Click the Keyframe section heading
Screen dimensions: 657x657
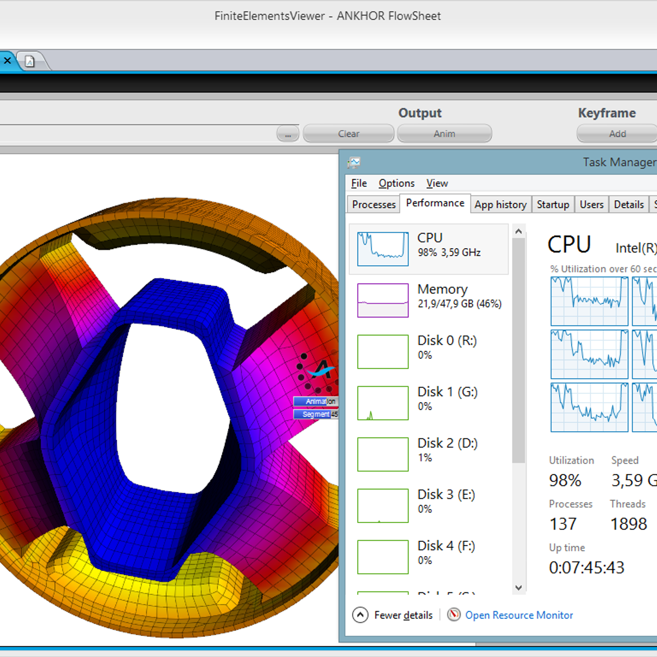607,113
